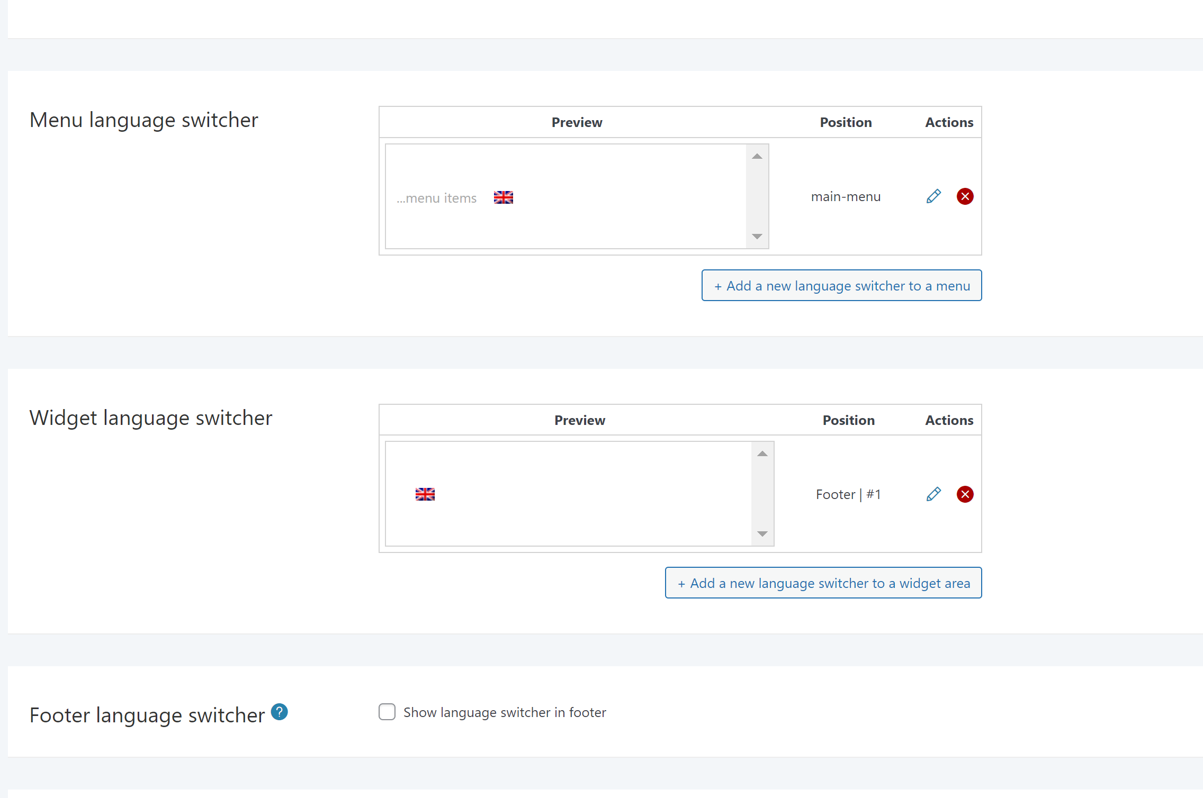
Task: Click 'Show language switcher in footer' label
Action: (x=505, y=713)
